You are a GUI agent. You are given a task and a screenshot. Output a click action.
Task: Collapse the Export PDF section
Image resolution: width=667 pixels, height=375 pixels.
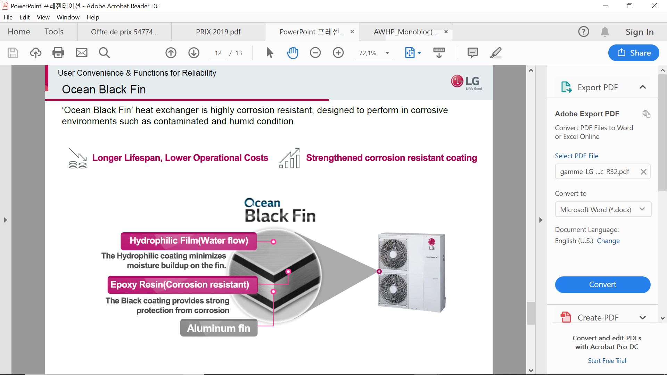click(643, 87)
